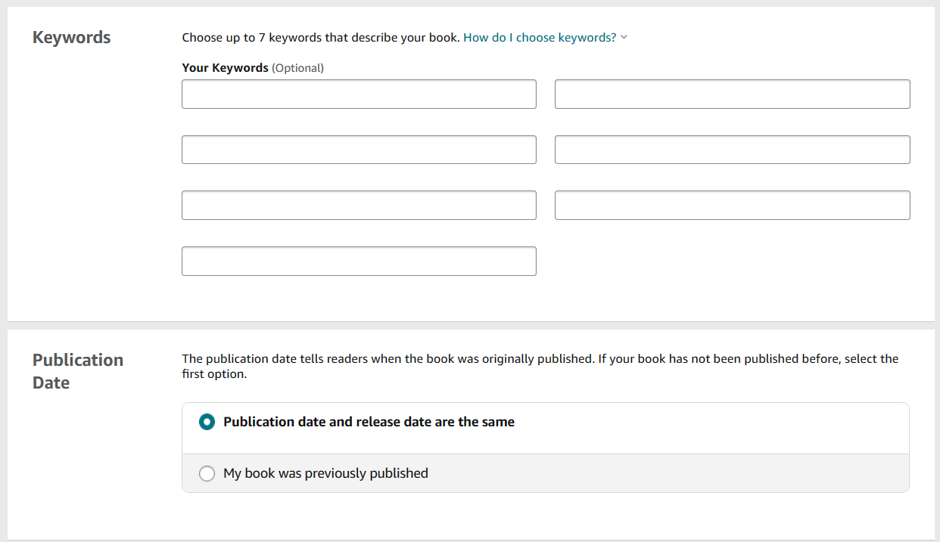Click the 'Publication date and release date are the same' label
The height and width of the screenshot is (542, 940).
[x=369, y=422]
